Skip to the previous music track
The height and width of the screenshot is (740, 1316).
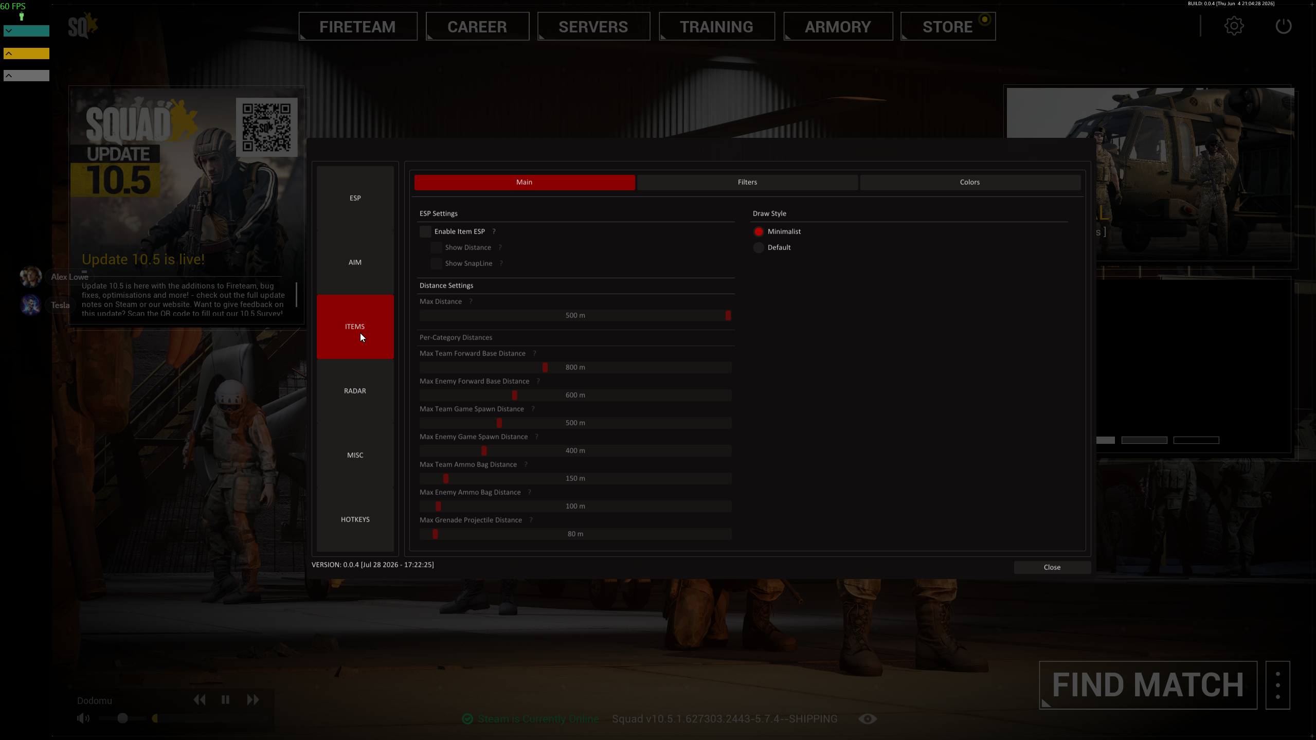[200, 700]
